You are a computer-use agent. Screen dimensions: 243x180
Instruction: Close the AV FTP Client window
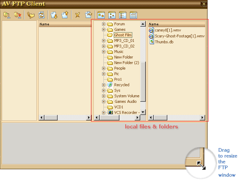click(x=204, y=4)
